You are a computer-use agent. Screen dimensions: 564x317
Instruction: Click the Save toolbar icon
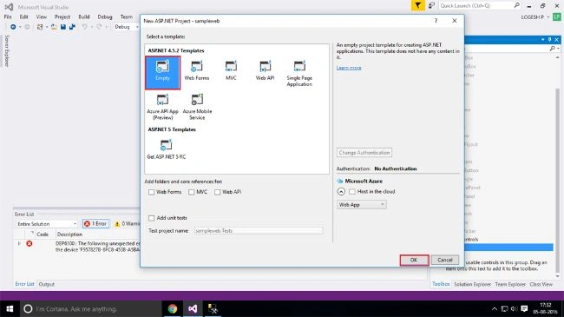coord(63,27)
